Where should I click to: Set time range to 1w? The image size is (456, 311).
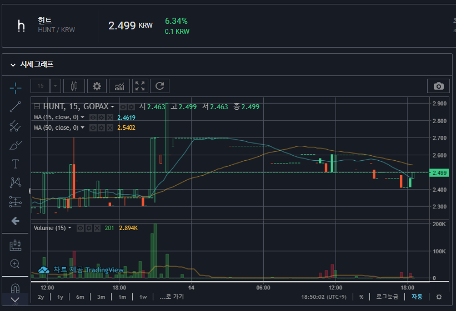(x=143, y=297)
